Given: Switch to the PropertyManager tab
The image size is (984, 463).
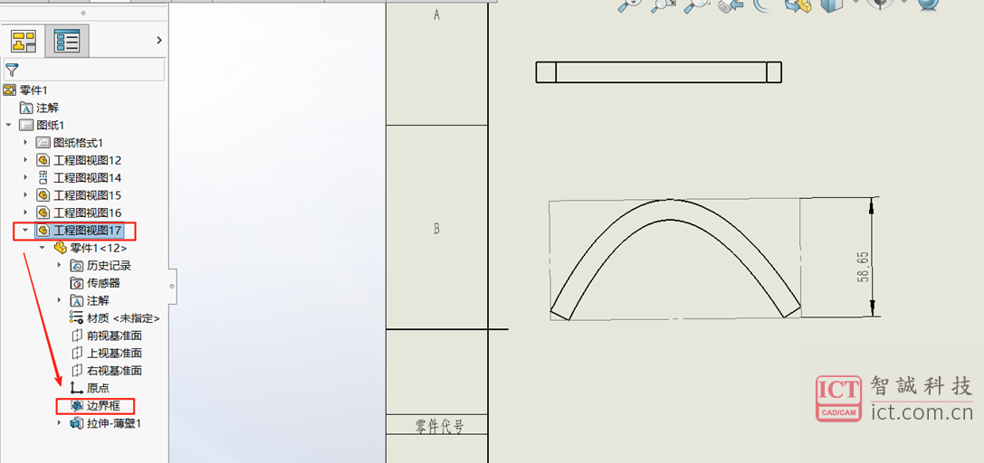Looking at the screenshot, I should click(66, 41).
